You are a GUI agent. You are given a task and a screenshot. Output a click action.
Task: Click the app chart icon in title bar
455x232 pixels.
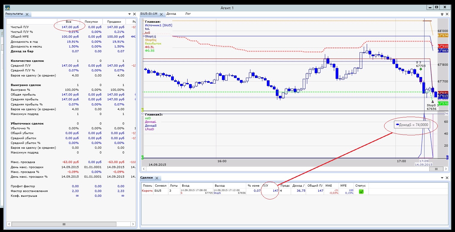tap(7, 8)
